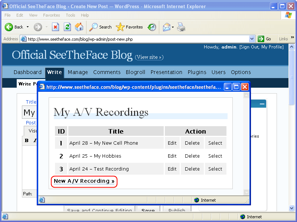The width and height of the screenshot is (297, 222).
Task: Open the Presentation tab
Action: click(x=166, y=72)
